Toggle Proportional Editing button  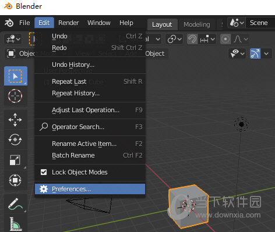225,40
